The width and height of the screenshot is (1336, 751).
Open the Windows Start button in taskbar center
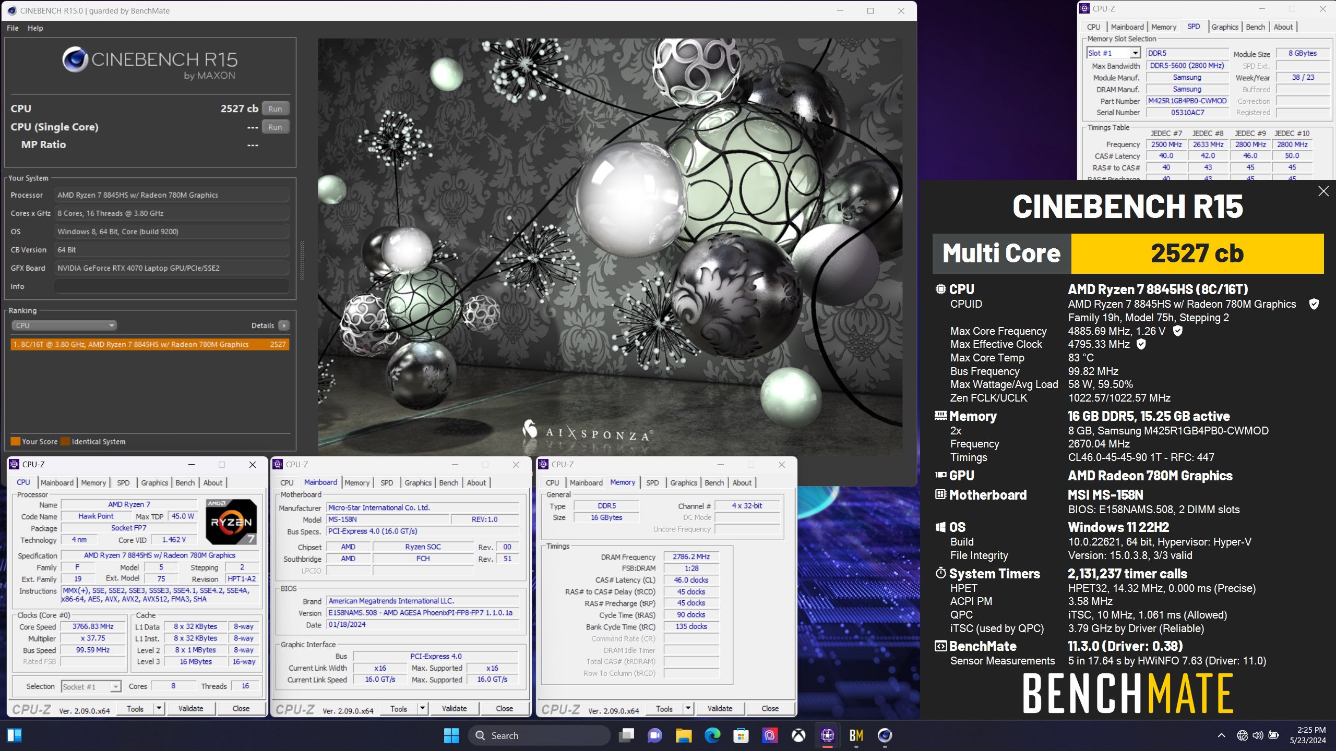coord(451,735)
